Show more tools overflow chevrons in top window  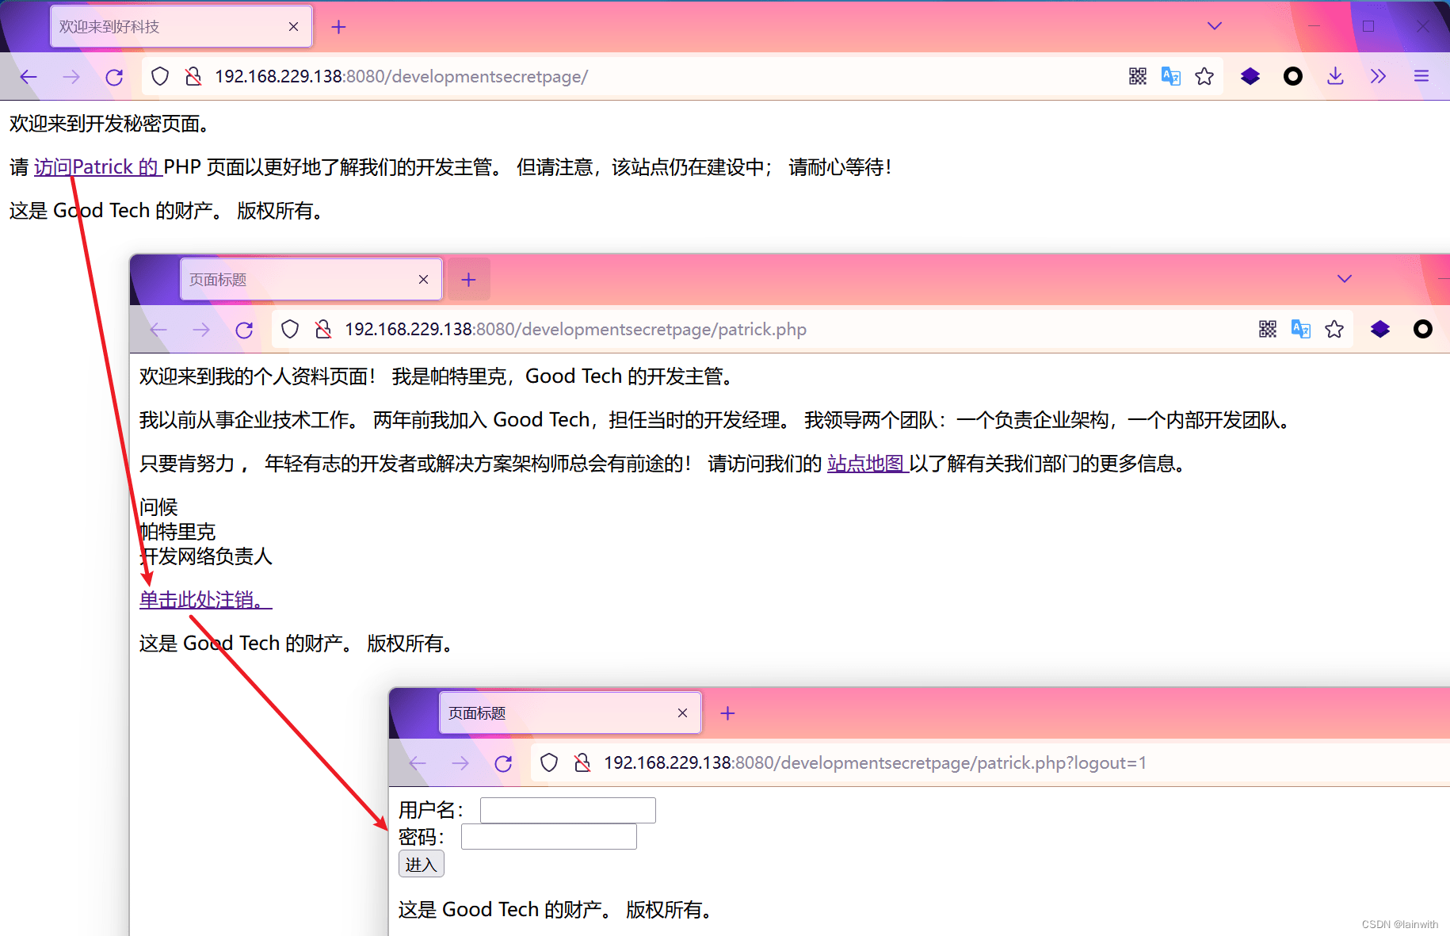pyautogui.click(x=1379, y=76)
